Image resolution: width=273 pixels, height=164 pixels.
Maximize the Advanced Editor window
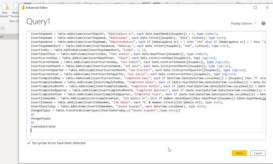(x=255, y=8)
